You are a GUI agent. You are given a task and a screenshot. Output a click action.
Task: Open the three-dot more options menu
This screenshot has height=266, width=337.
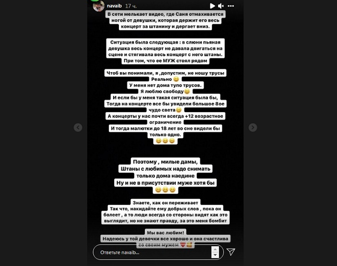click(231, 6)
